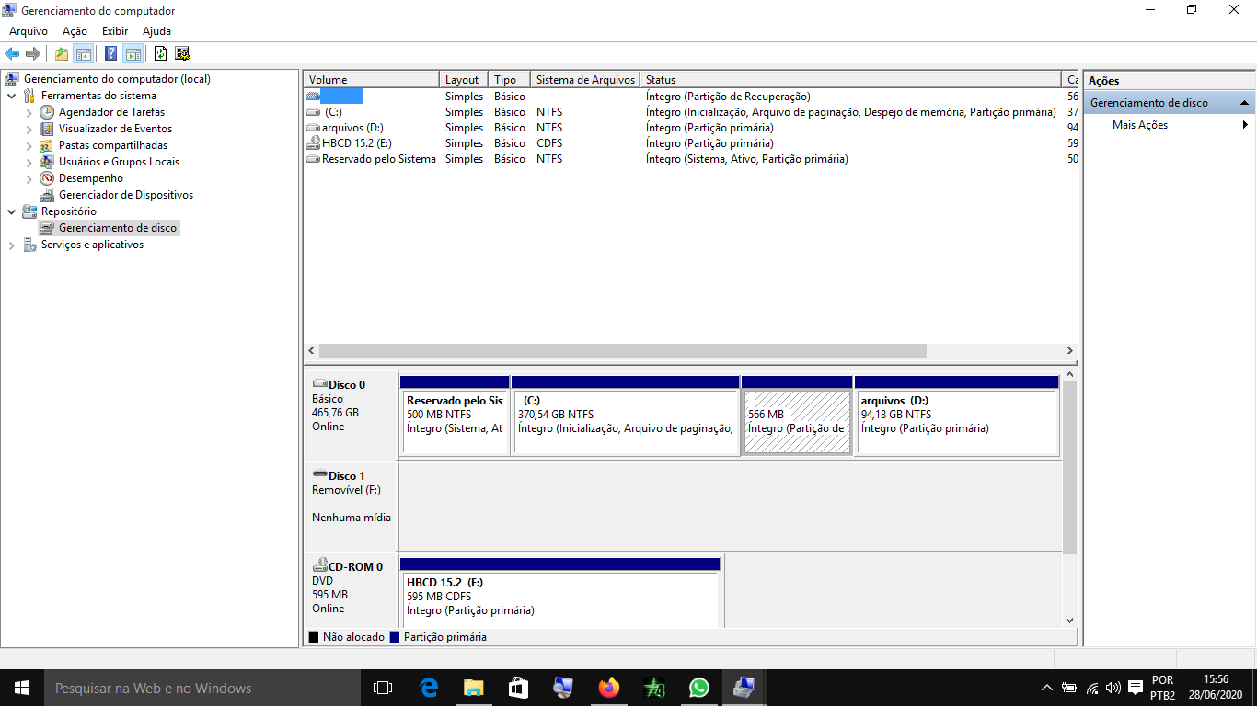Expand the Agendador de Tarefas node
This screenshot has height=706, width=1257.
pos(29,112)
